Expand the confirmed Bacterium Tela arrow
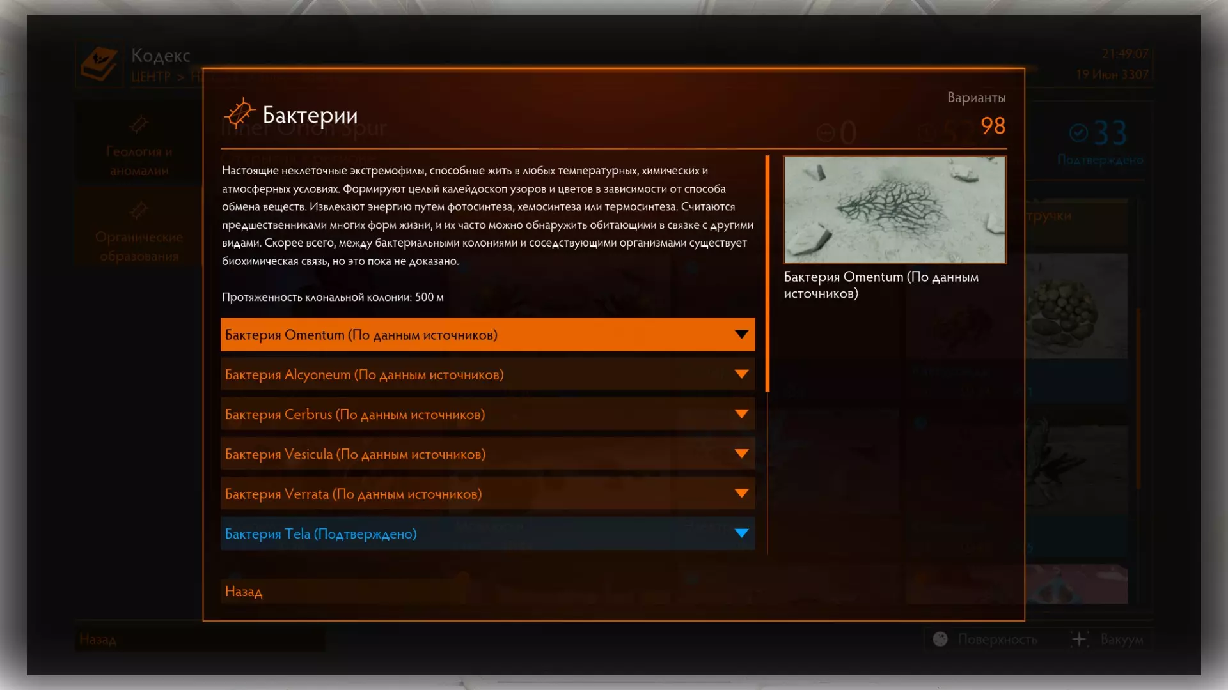Image resolution: width=1228 pixels, height=690 pixels. tap(741, 533)
